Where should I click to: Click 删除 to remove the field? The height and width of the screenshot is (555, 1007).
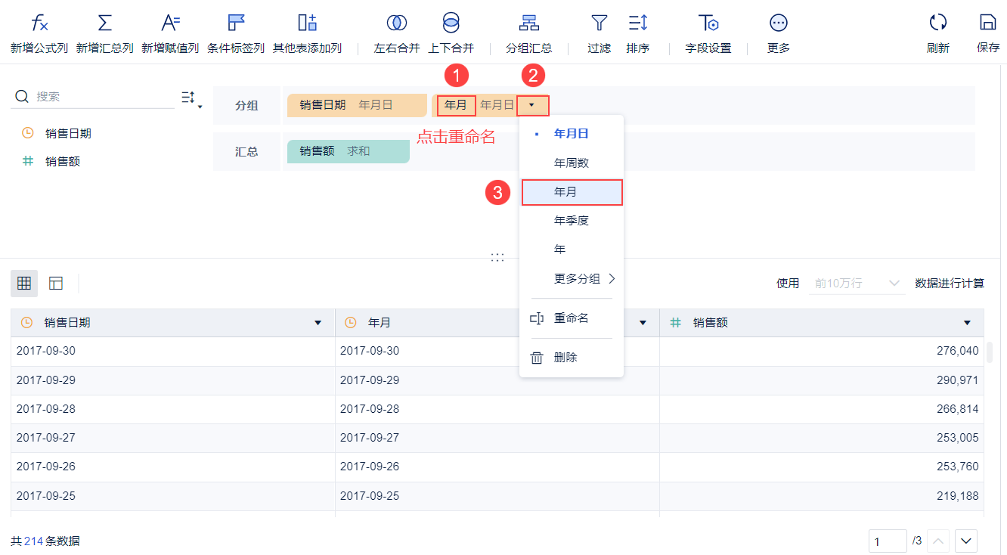tap(565, 358)
